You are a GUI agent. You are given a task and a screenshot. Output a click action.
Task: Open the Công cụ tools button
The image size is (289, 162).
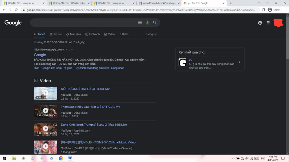151,34
